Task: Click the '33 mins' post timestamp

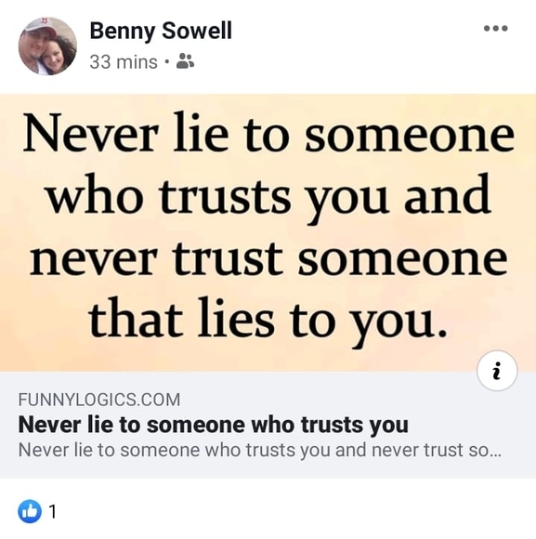Action: click(123, 62)
